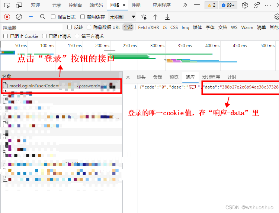Open the 负载 detail tab

[157, 77]
